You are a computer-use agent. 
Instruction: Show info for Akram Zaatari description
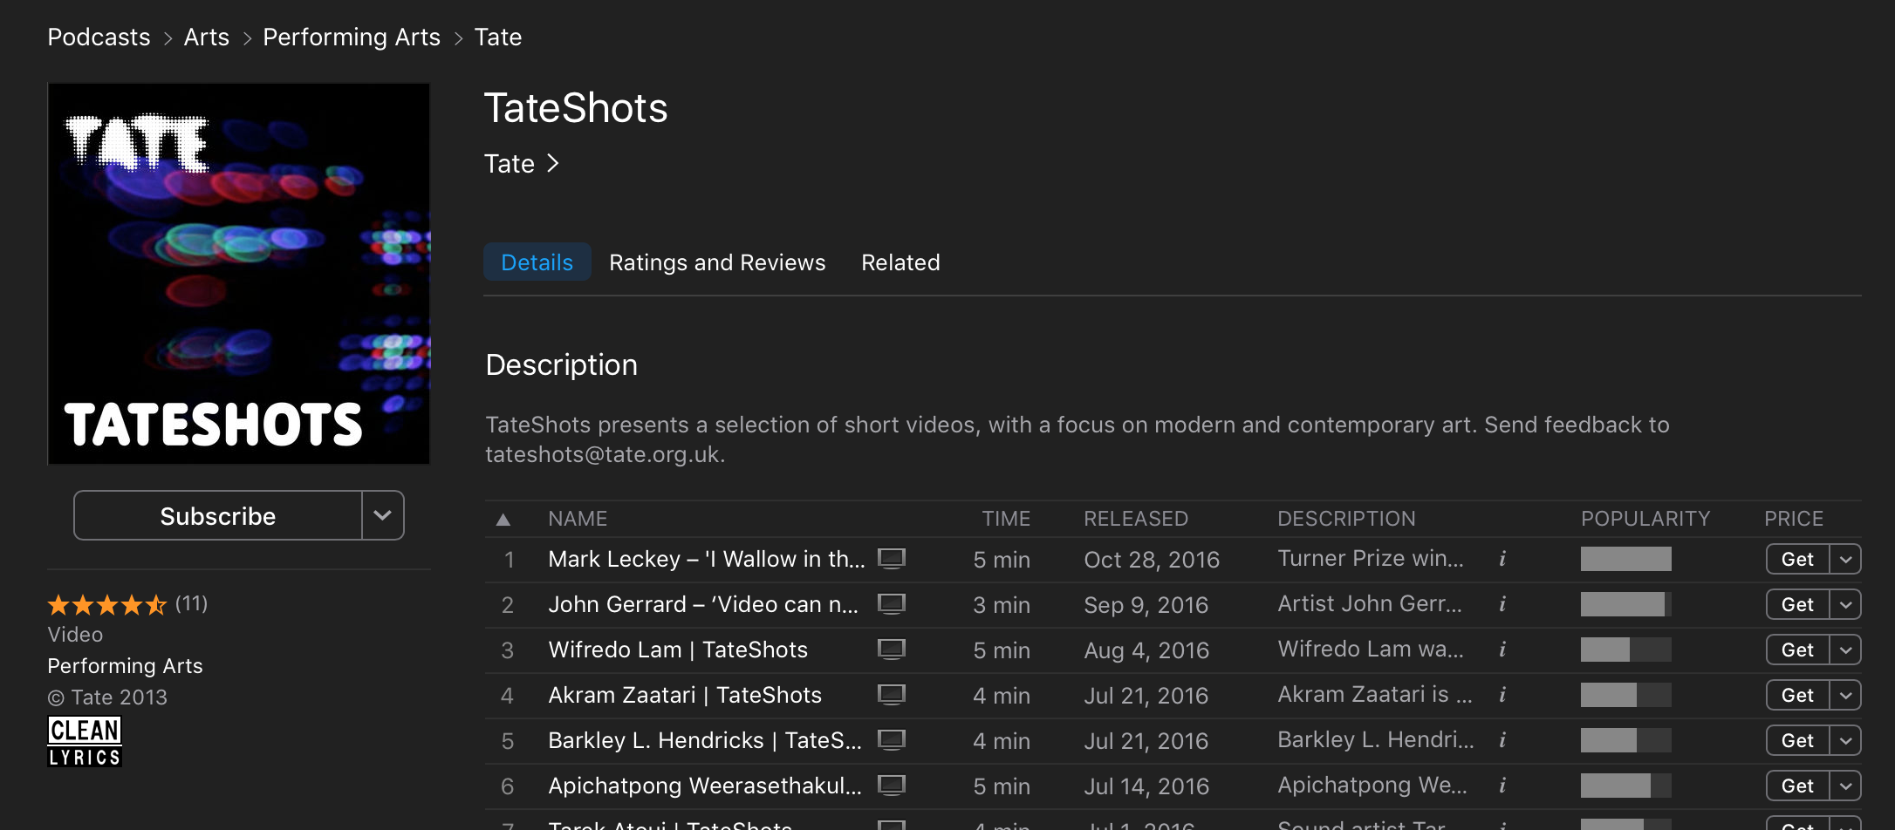1502,695
